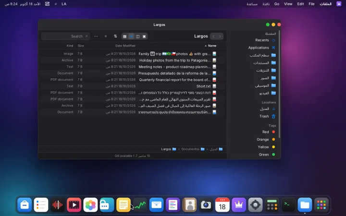Open the Edit menu

(300, 4)
